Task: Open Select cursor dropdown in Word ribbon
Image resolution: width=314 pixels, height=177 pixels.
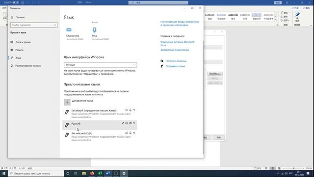Action: tap(285, 21)
